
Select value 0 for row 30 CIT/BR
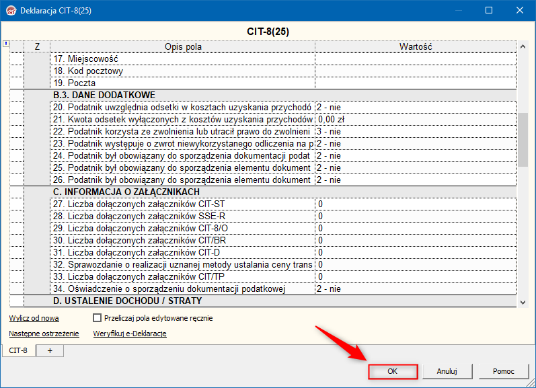click(416, 240)
